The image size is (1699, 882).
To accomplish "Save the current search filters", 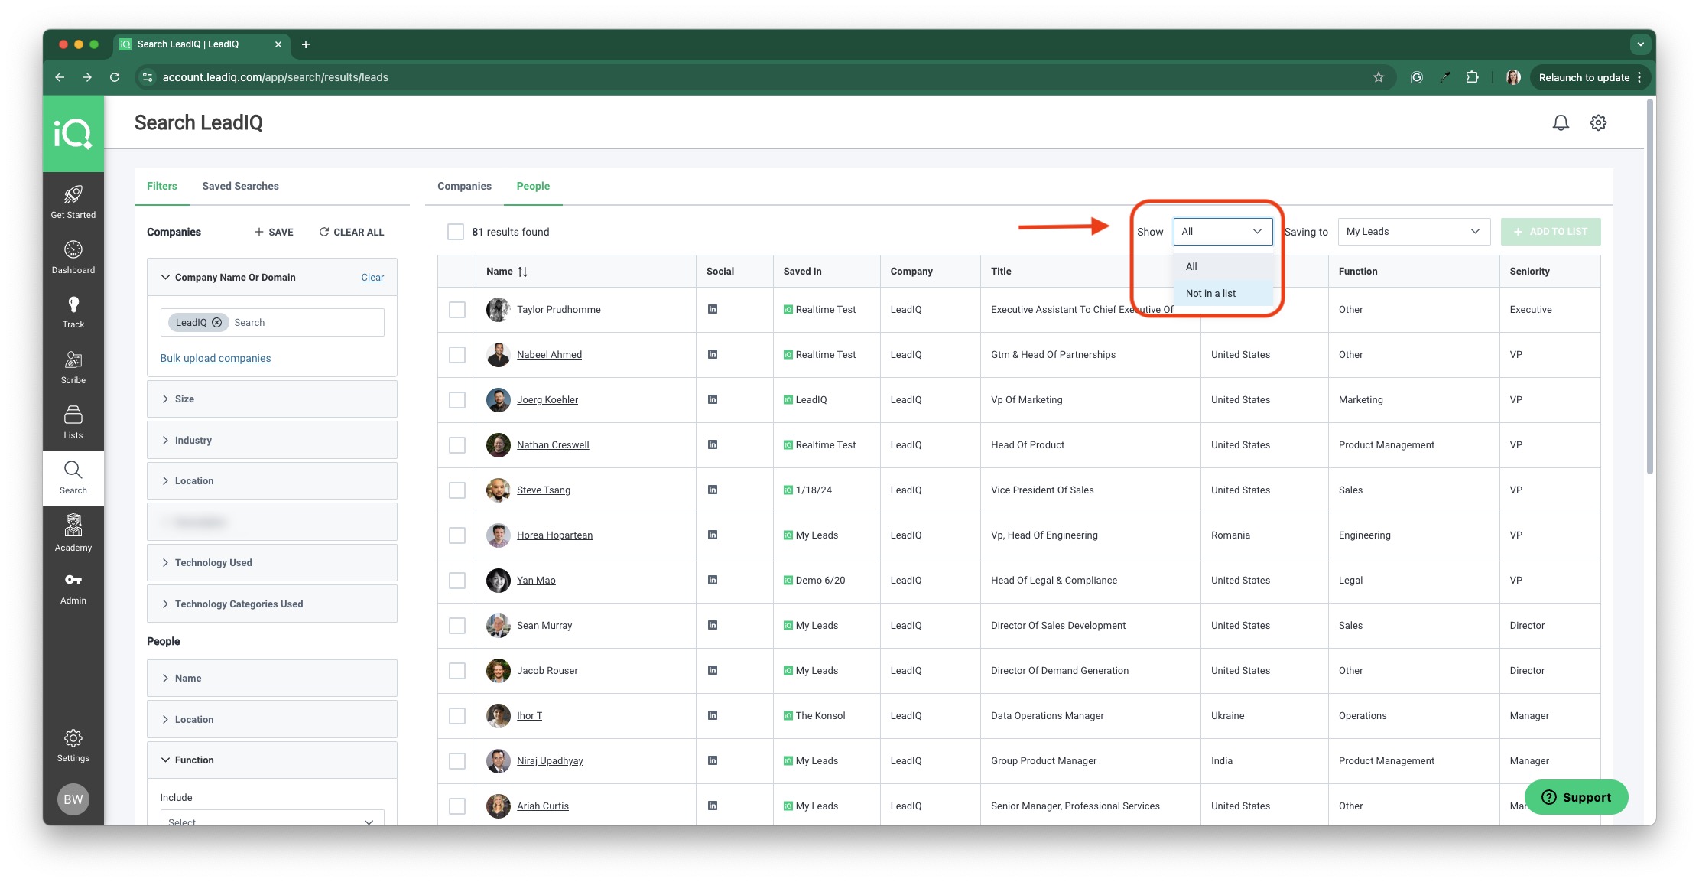I will [x=274, y=233].
